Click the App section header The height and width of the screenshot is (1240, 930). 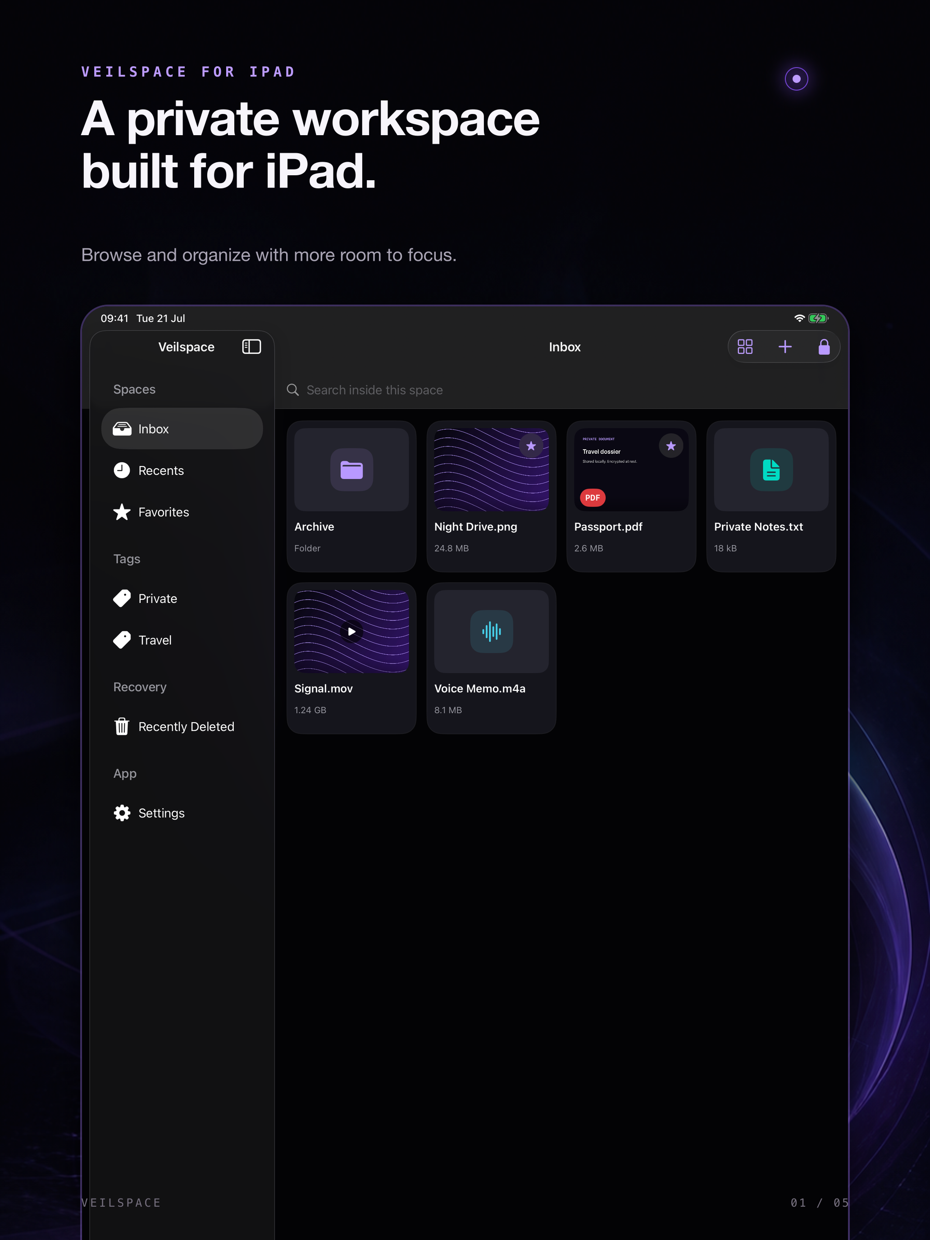[x=124, y=774]
